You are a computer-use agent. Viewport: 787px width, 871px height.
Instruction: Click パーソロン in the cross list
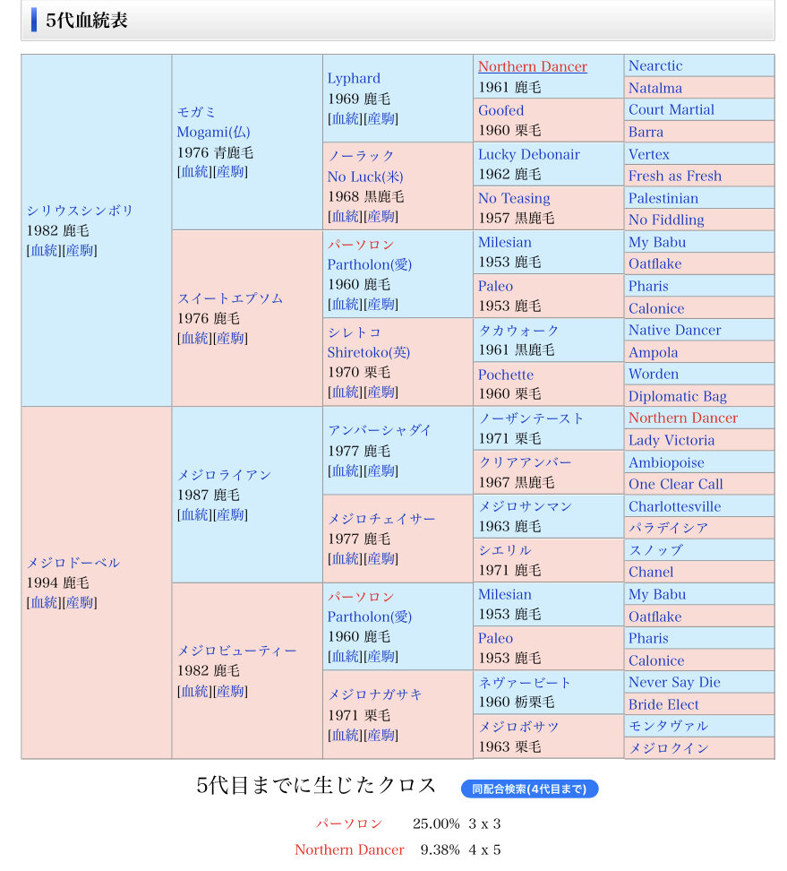coord(349,823)
